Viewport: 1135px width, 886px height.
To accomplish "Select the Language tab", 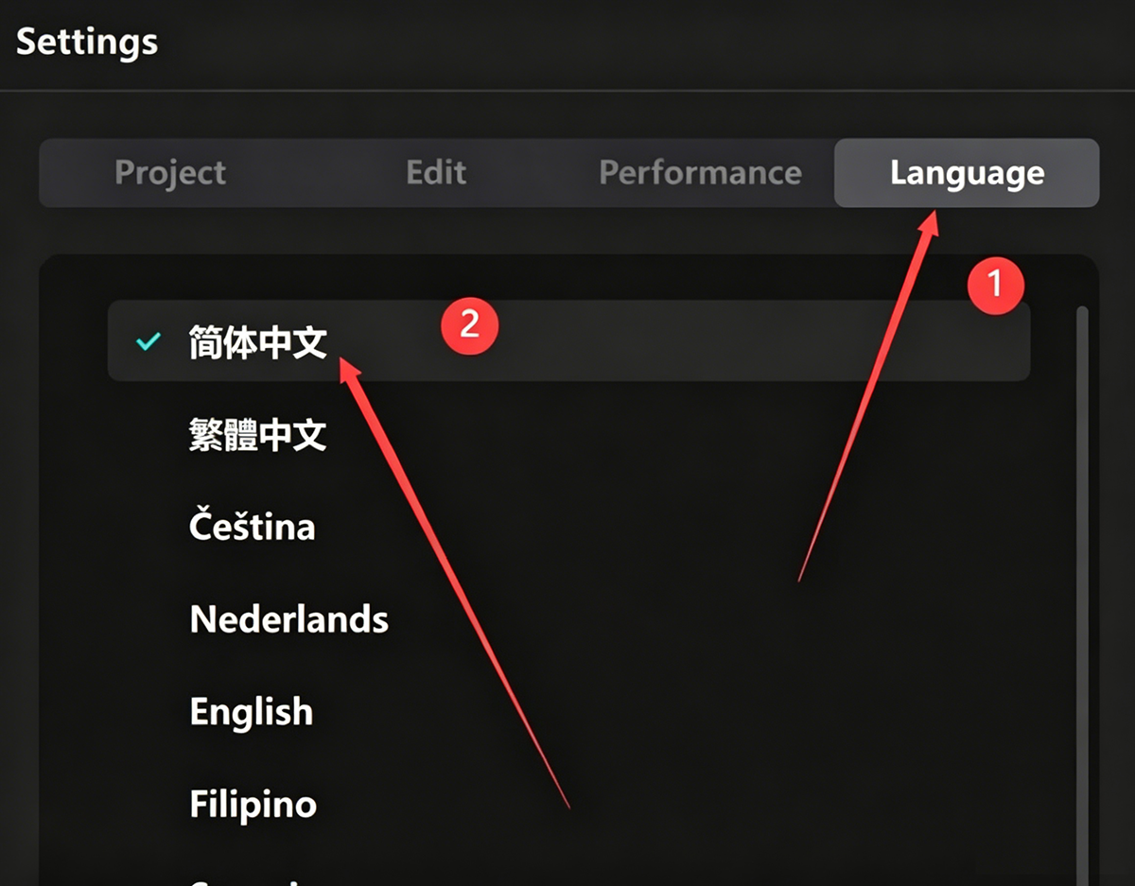I will (967, 173).
